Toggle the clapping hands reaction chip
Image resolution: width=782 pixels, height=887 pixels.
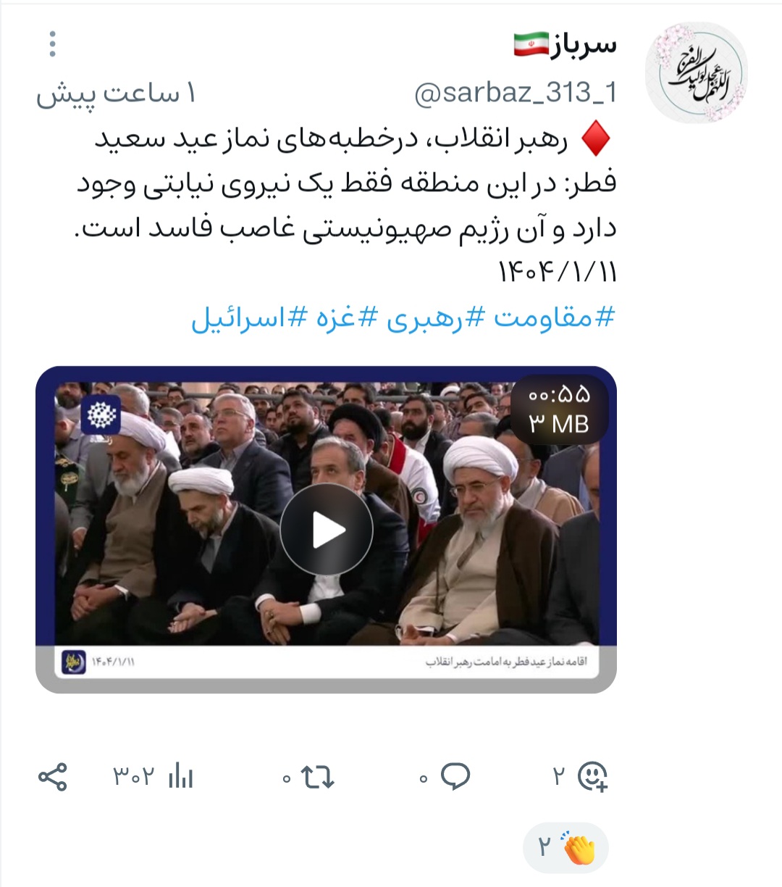[x=566, y=847]
